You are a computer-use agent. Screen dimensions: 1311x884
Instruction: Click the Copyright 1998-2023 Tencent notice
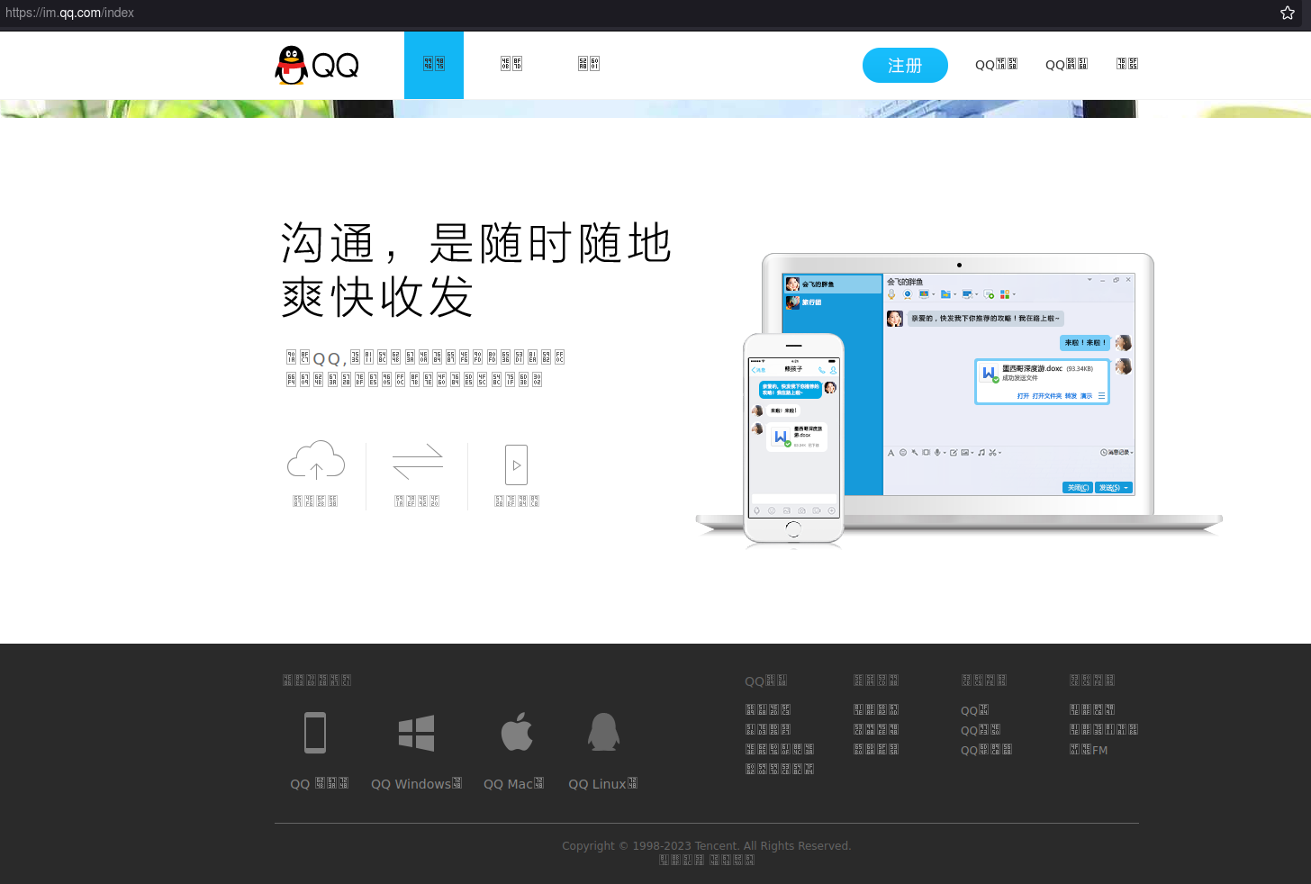(707, 845)
